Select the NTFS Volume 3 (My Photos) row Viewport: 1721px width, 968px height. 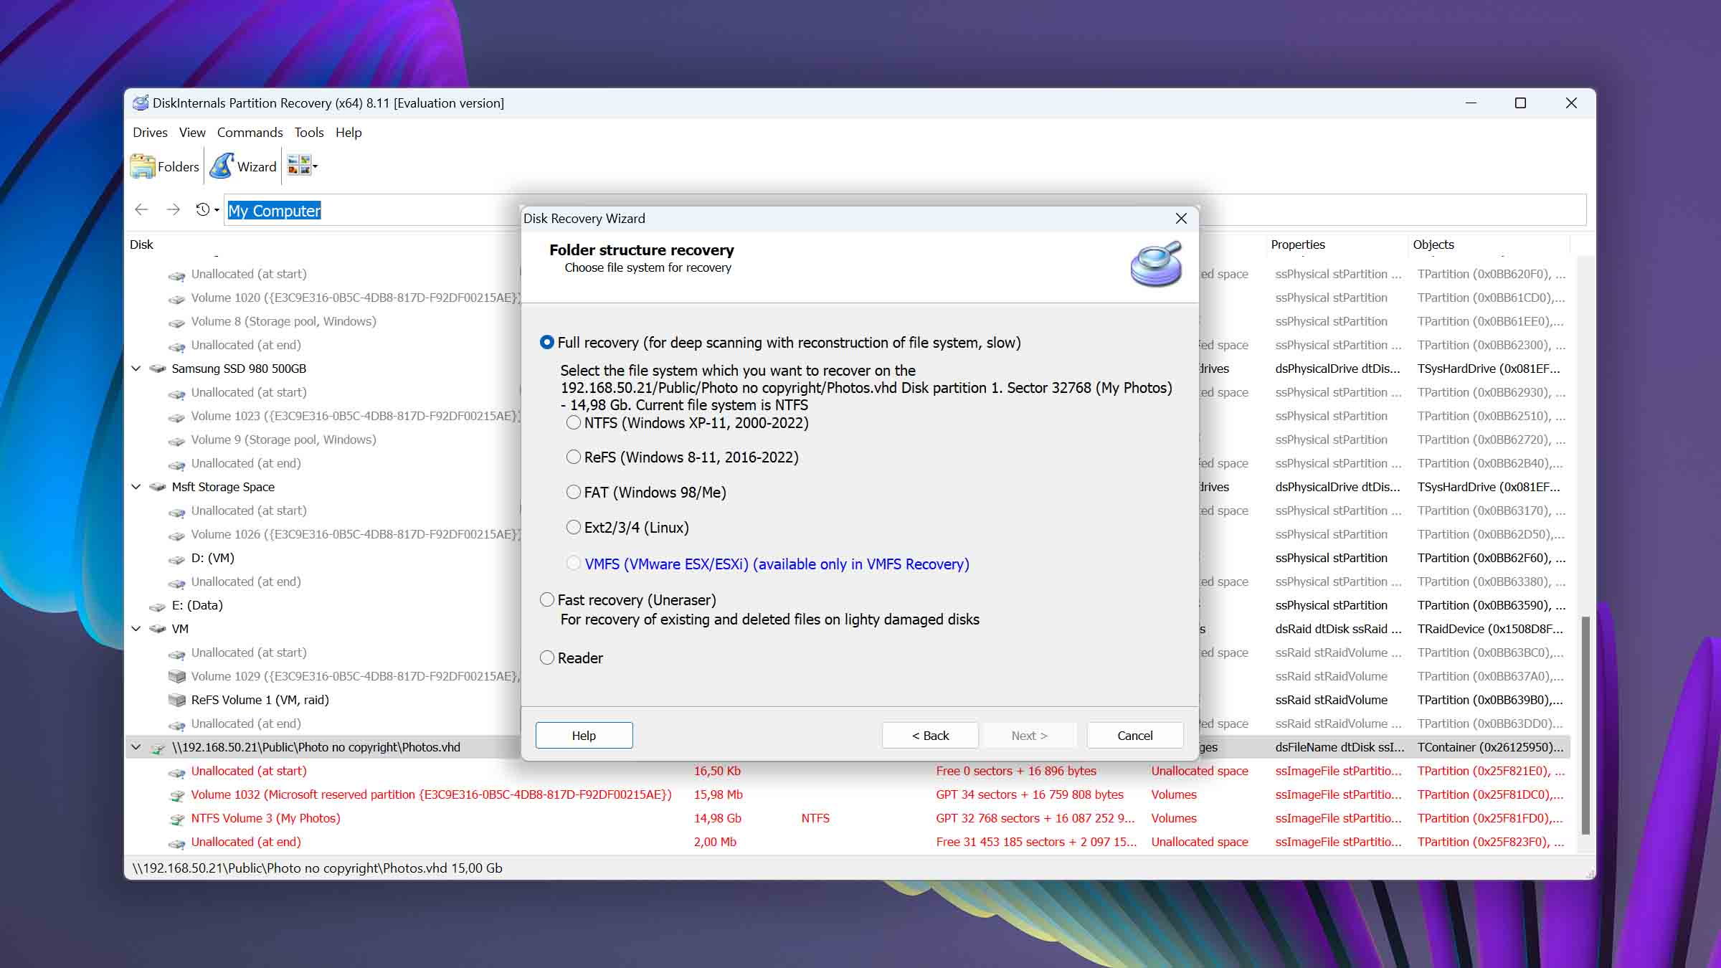click(x=848, y=818)
